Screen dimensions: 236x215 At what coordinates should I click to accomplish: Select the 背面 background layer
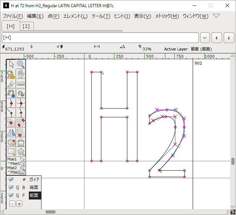[34, 187]
